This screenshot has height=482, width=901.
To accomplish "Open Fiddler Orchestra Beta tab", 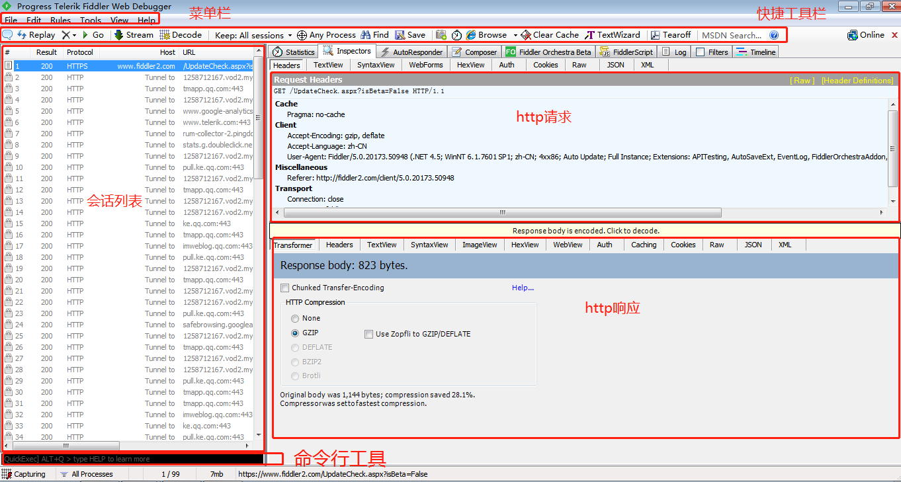I will [548, 52].
